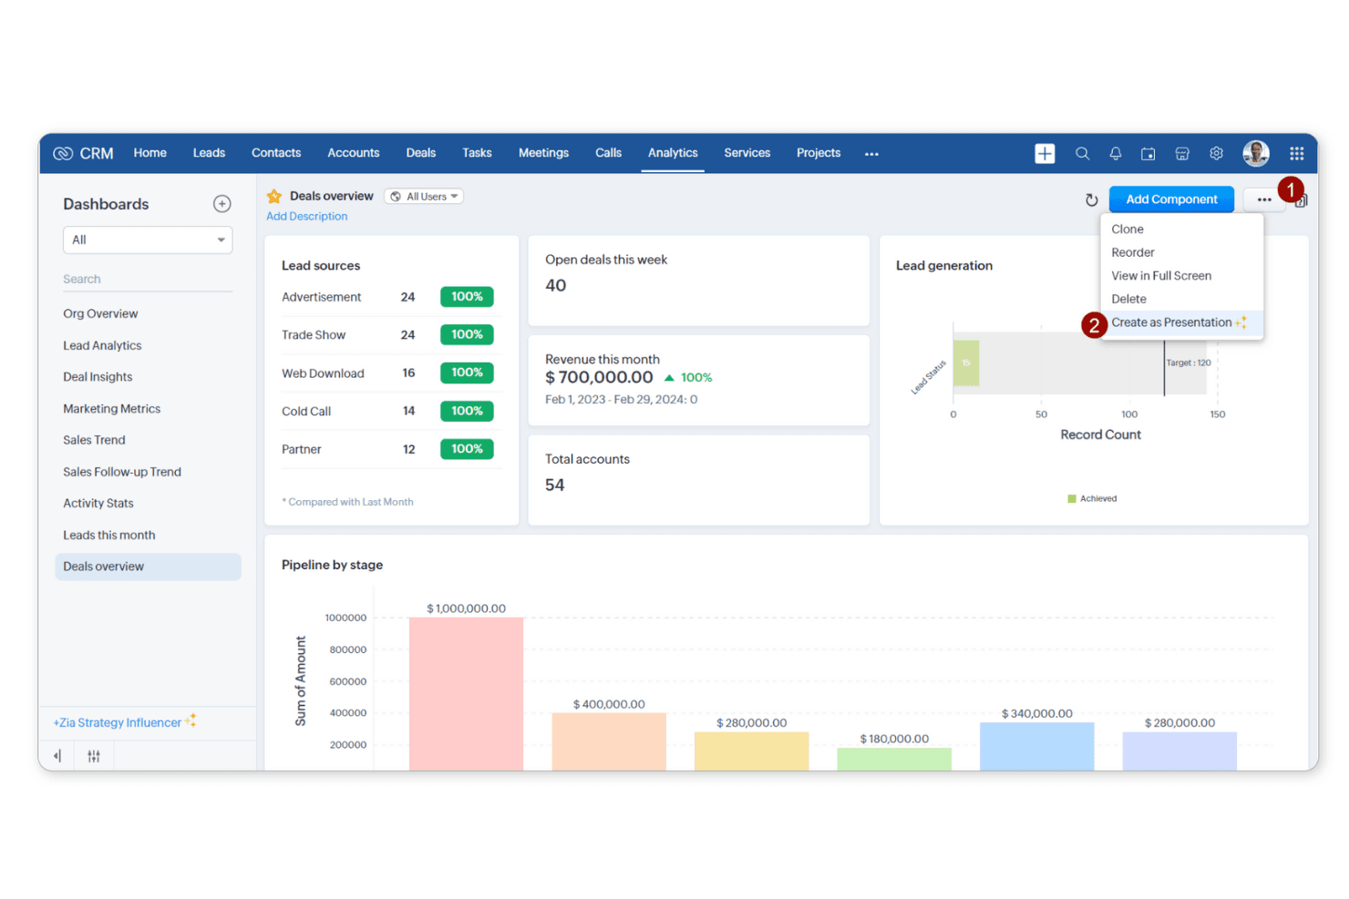Click the green Achieved legend swatch
Screen dimensions: 1349x899
pos(1072,499)
